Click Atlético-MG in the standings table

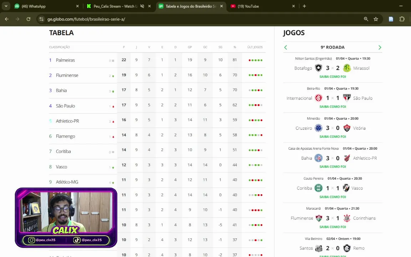[67, 182]
